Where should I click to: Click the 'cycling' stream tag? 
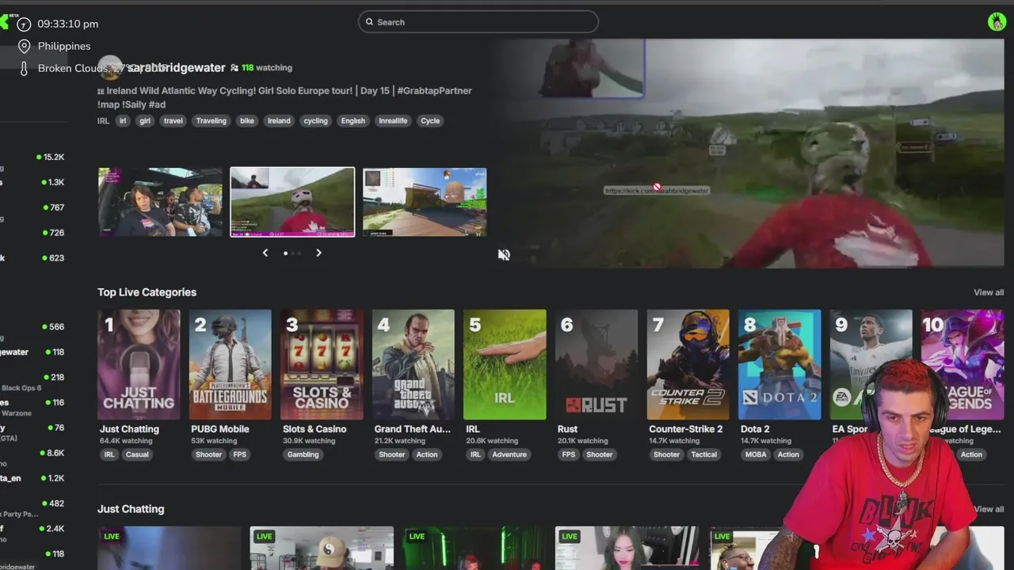[x=315, y=121]
